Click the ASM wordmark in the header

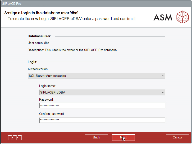click(x=163, y=17)
